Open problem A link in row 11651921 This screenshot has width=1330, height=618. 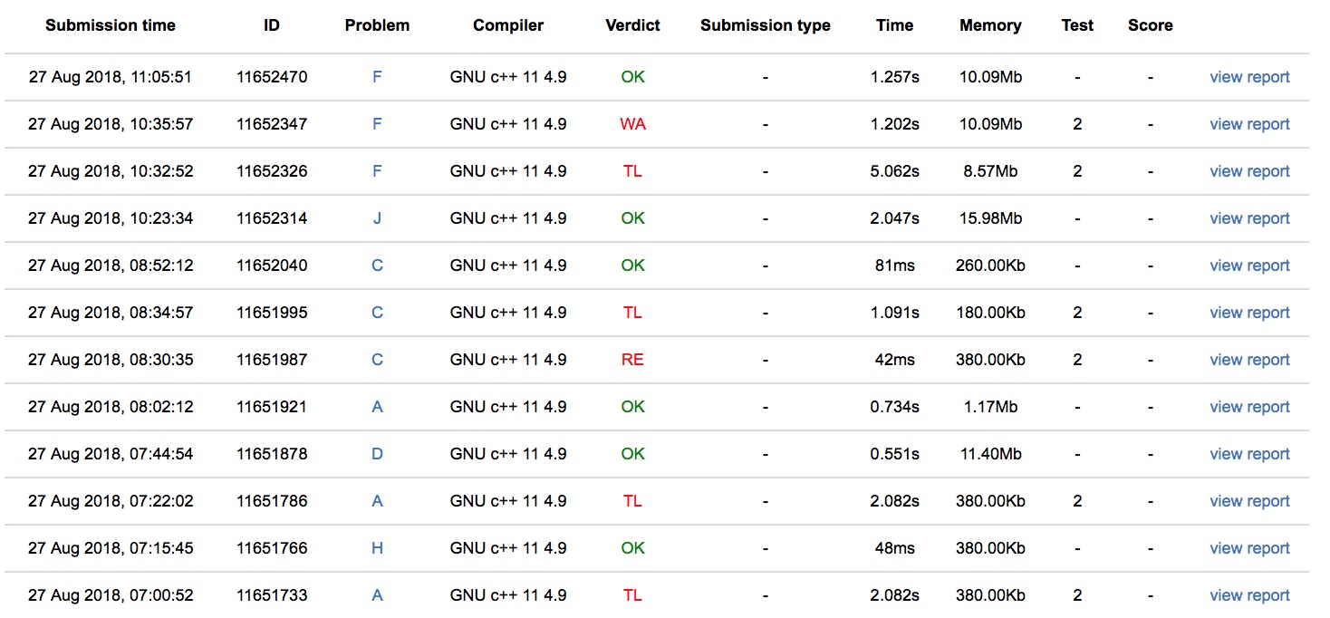click(377, 407)
